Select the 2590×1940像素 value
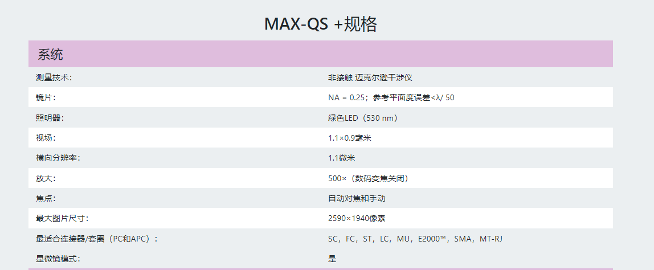The width and height of the screenshot is (654, 270). pos(359,218)
